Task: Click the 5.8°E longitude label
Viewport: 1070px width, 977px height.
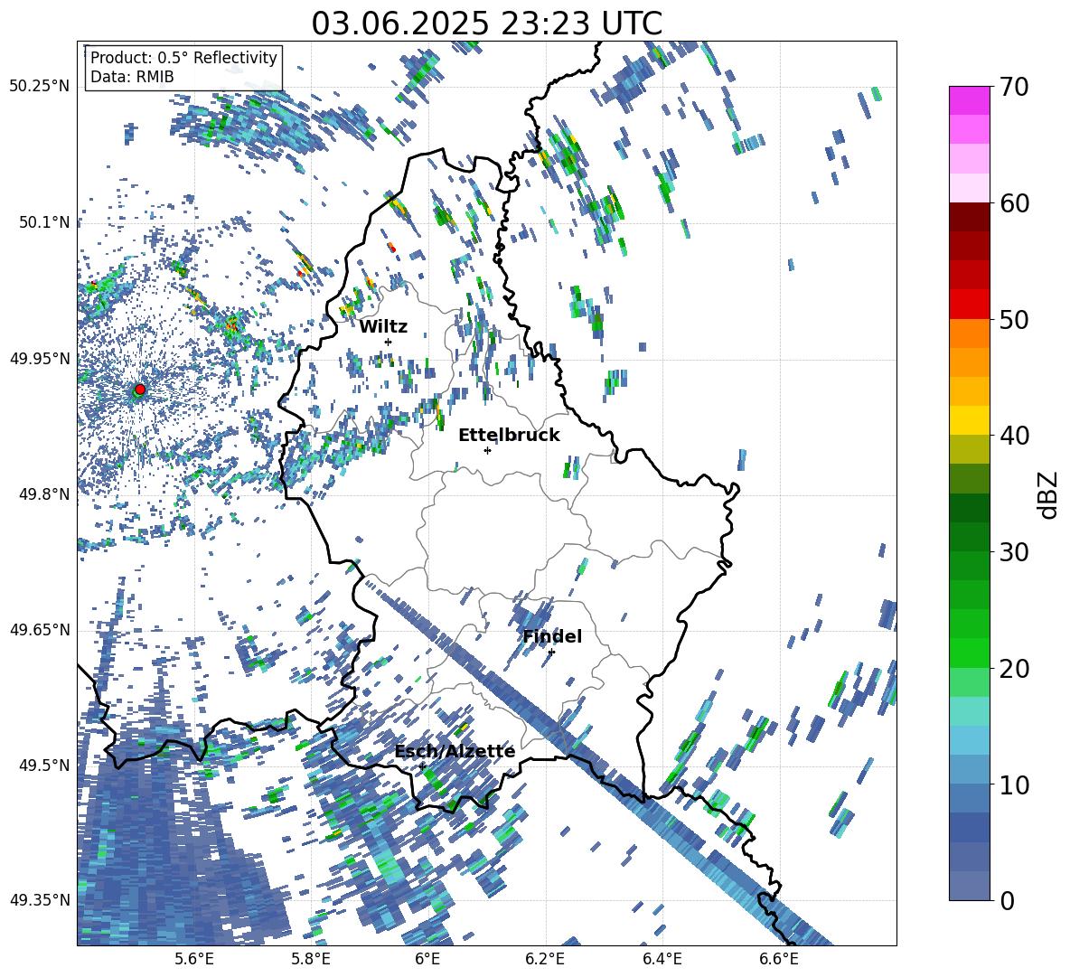Action: pyautogui.click(x=311, y=959)
